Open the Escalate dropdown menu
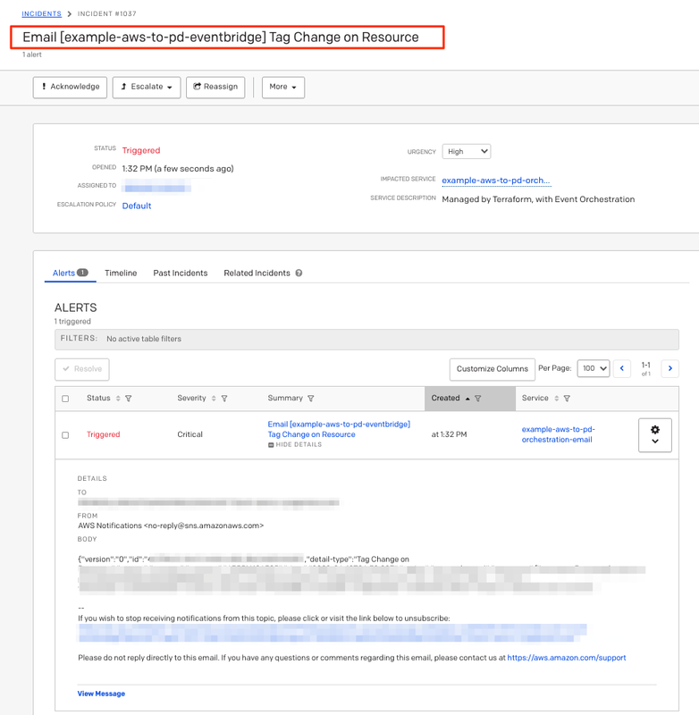699x715 pixels. tap(147, 87)
